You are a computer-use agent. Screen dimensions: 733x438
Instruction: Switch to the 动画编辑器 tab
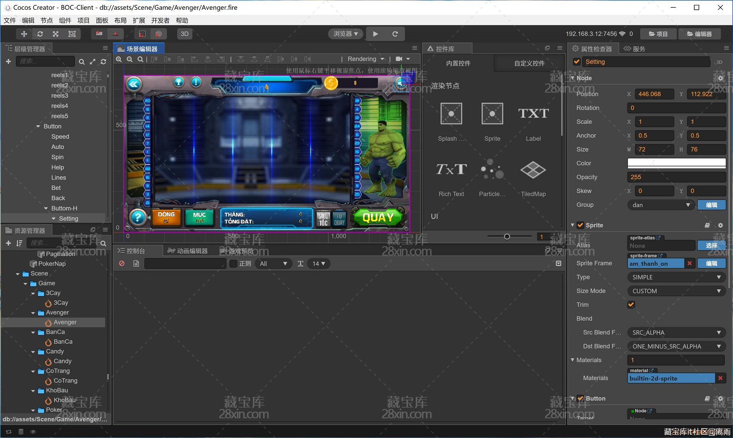pos(188,251)
